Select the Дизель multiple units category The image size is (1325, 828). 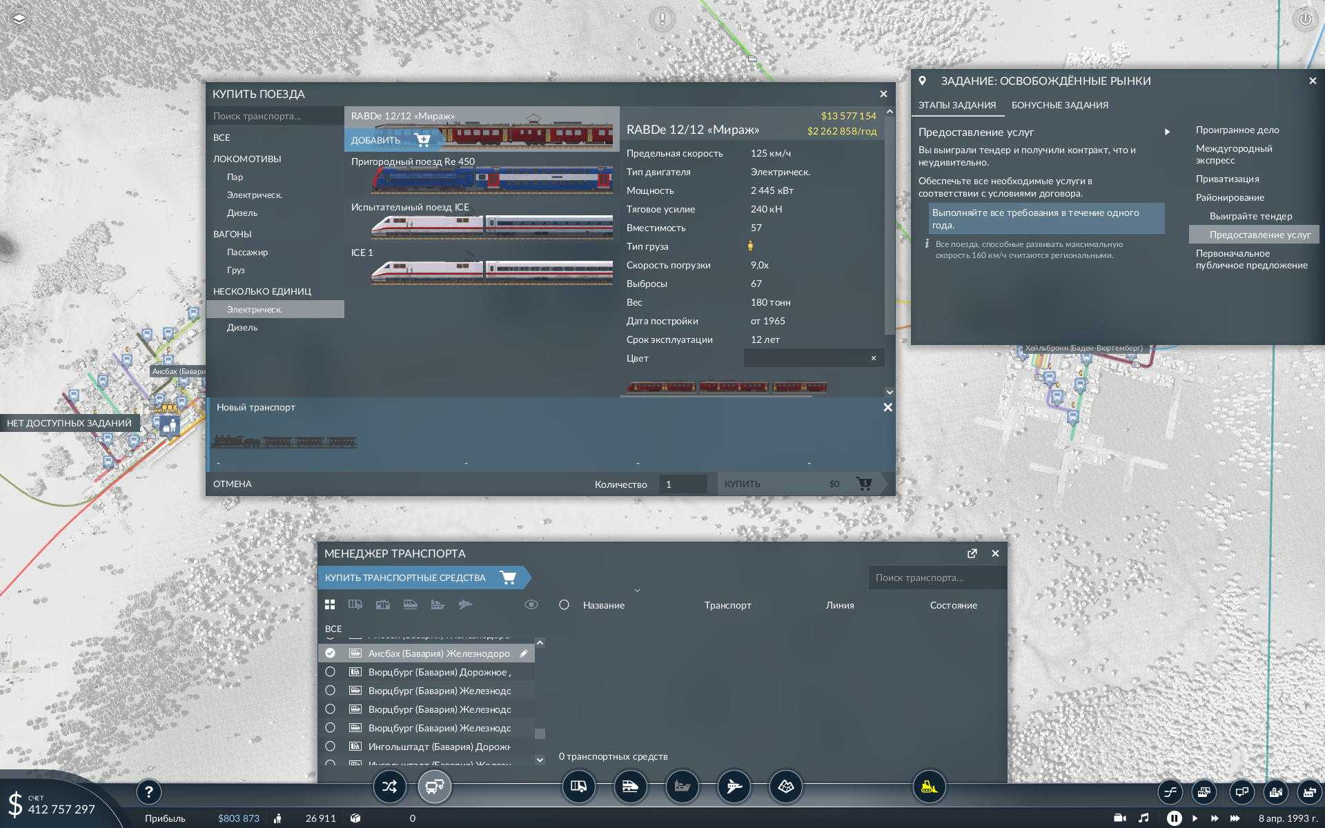(x=242, y=327)
